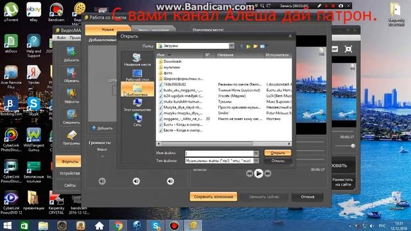
Task: Create a new folder in Open dialog
Action: tap(256, 46)
